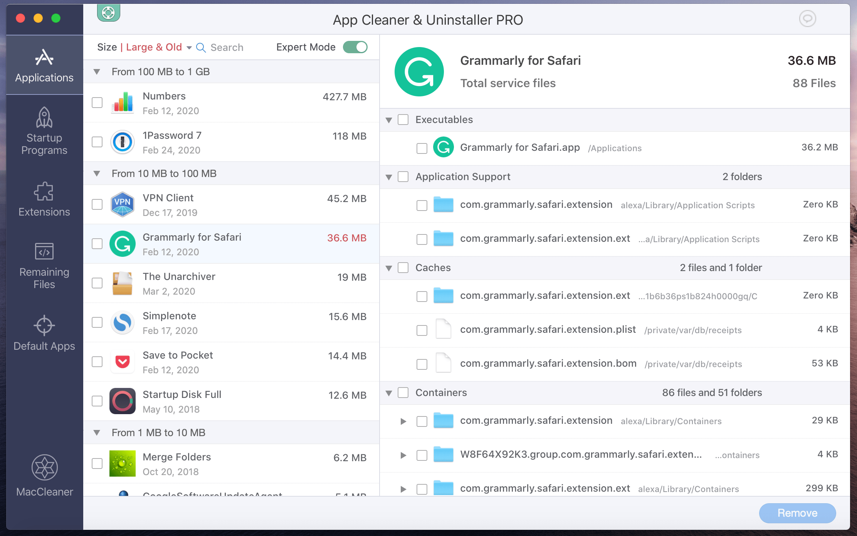Open the Size sort dropdown arrow
857x536 pixels.
click(x=189, y=48)
